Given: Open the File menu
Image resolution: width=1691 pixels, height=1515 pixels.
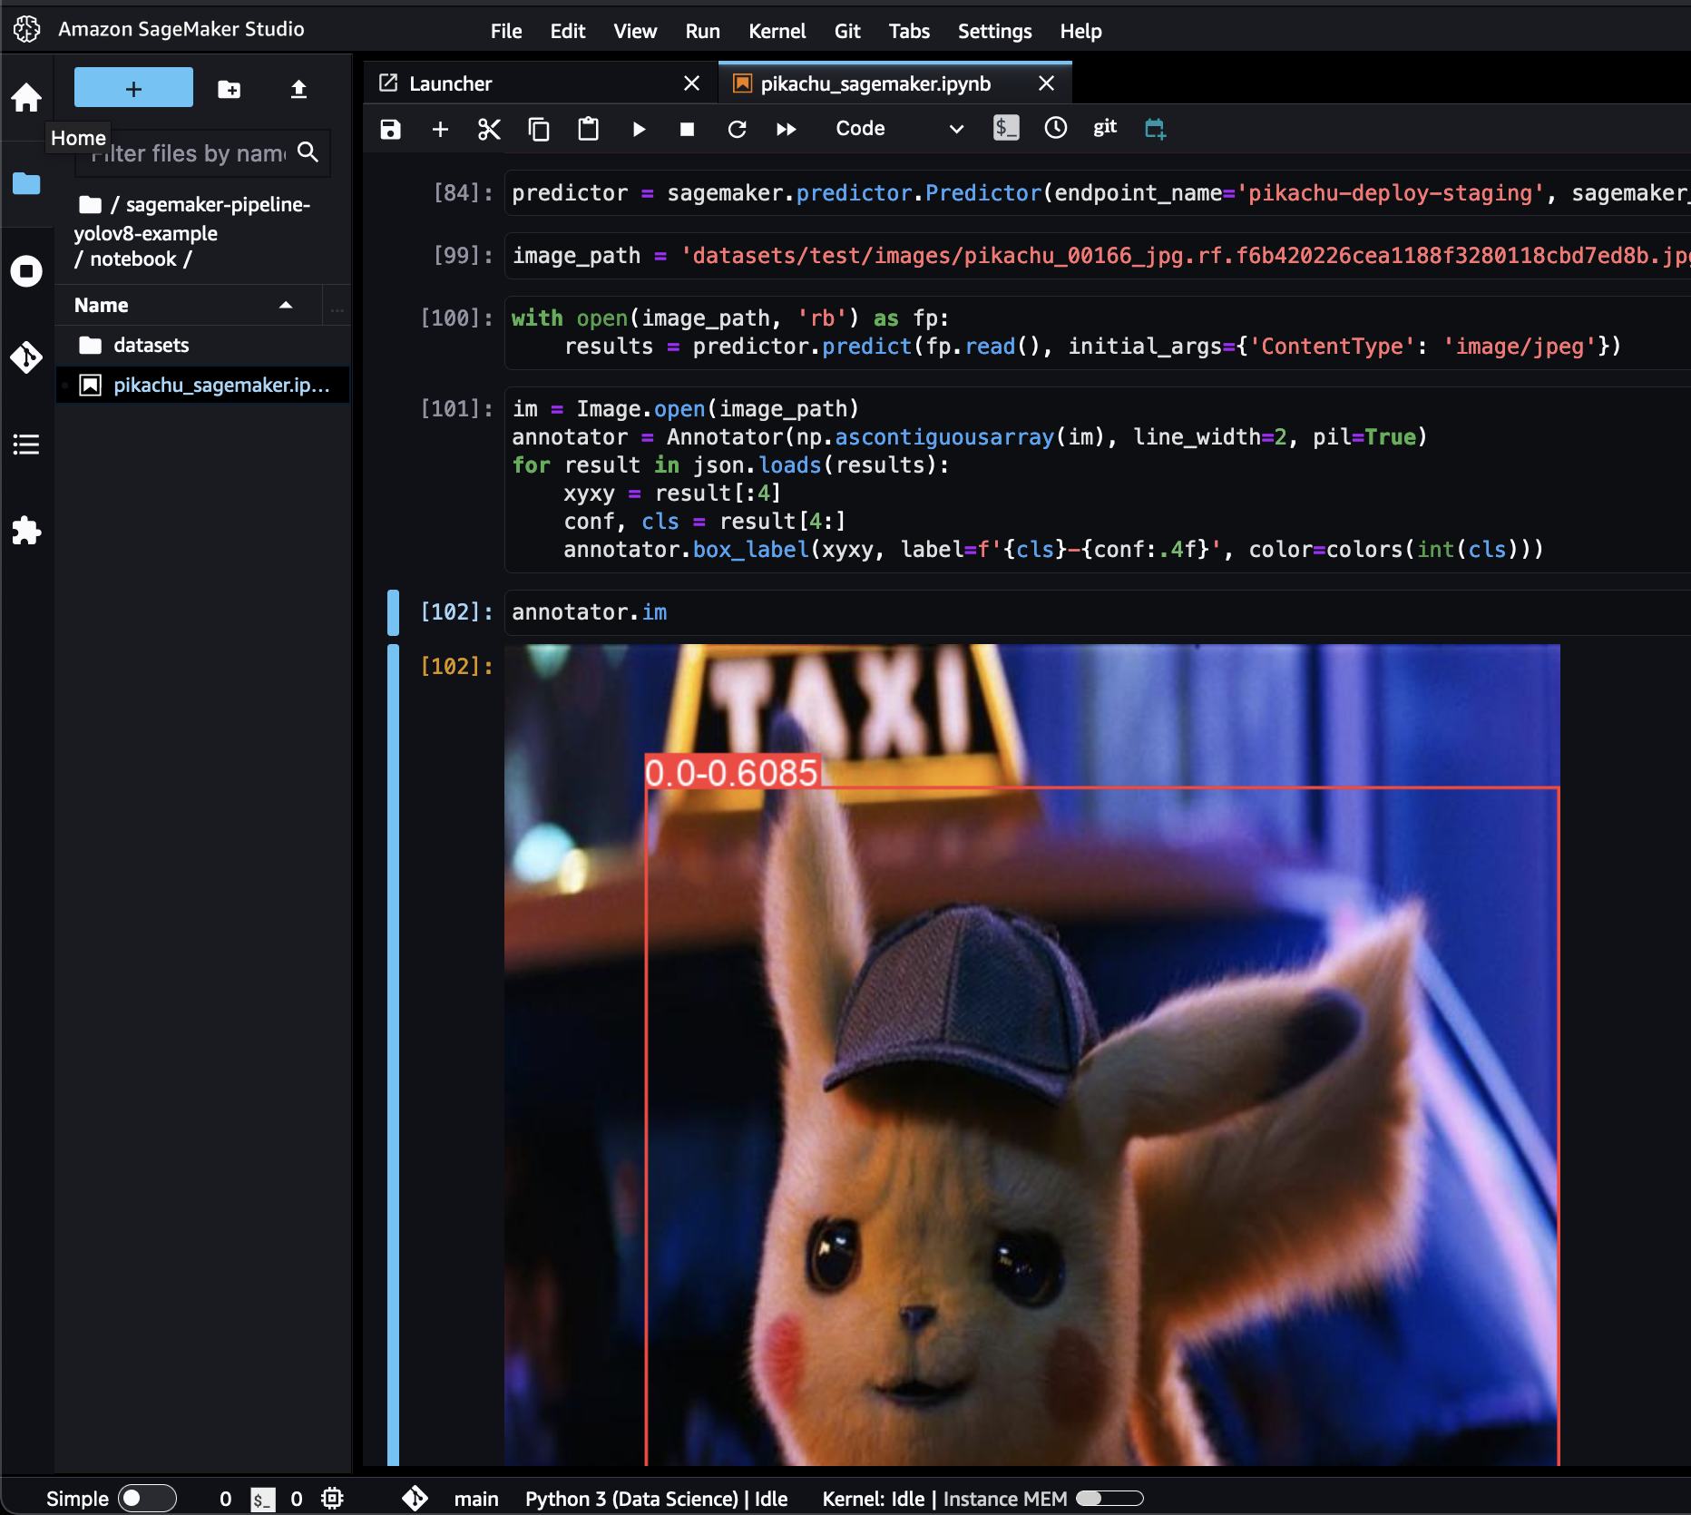Looking at the screenshot, I should [506, 31].
